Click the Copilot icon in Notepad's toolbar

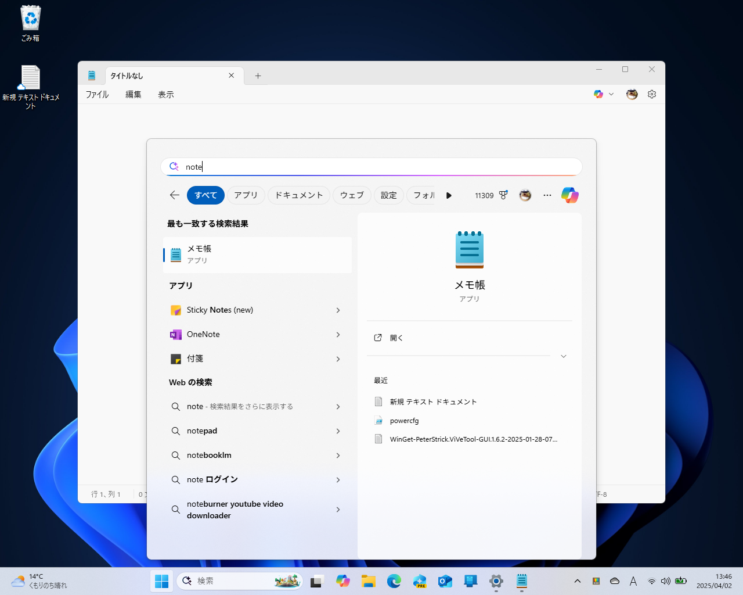click(598, 94)
